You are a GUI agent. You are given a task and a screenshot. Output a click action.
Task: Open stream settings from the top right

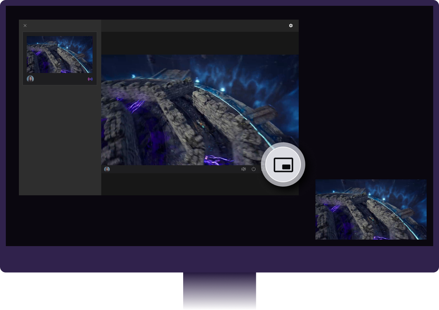click(291, 25)
